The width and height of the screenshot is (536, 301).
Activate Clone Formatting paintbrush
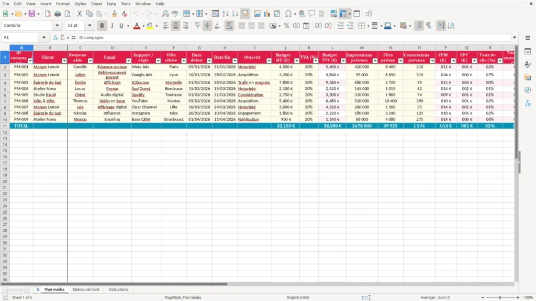pos(115,14)
